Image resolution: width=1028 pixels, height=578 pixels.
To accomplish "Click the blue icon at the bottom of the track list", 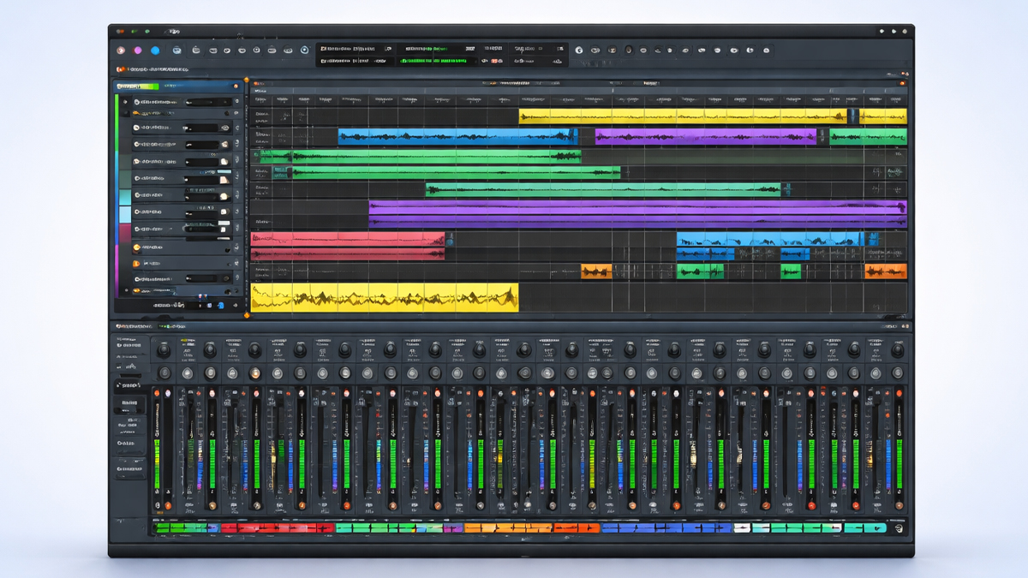I will 220,305.
